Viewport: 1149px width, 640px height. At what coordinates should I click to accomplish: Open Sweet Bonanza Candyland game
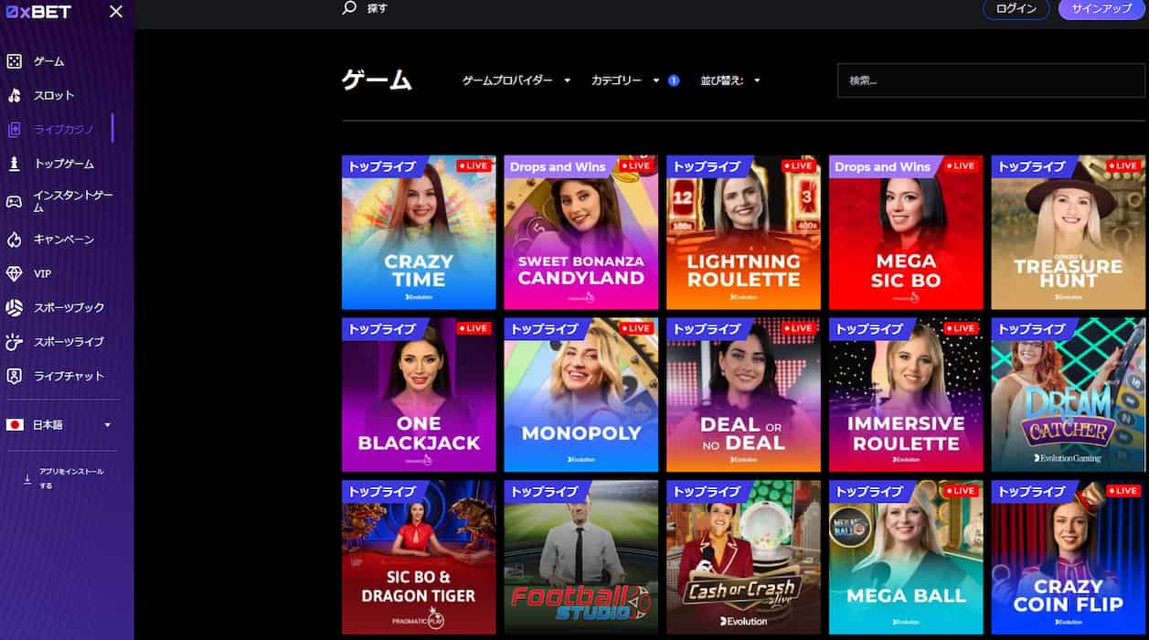click(580, 232)
